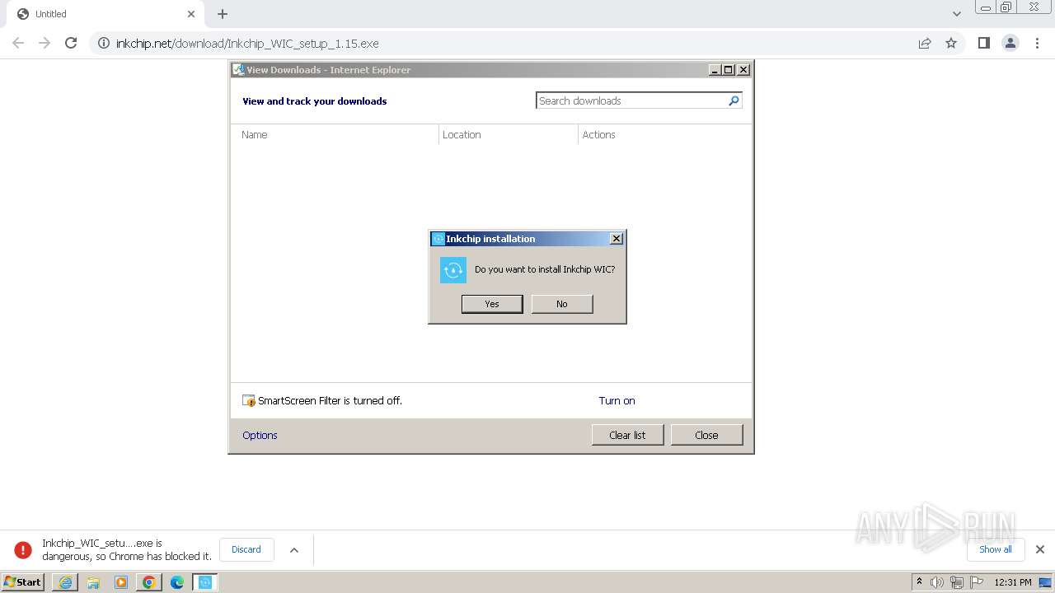Image resolution: width=1055 pixels, height=593 pixels.
Task: Click Show all downloads button
Action: [996, 549]
